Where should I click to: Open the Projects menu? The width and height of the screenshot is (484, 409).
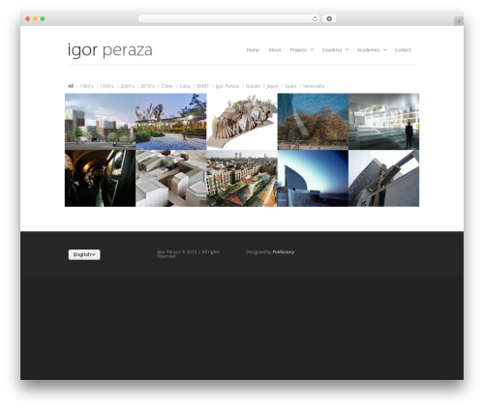click(298, 50)
